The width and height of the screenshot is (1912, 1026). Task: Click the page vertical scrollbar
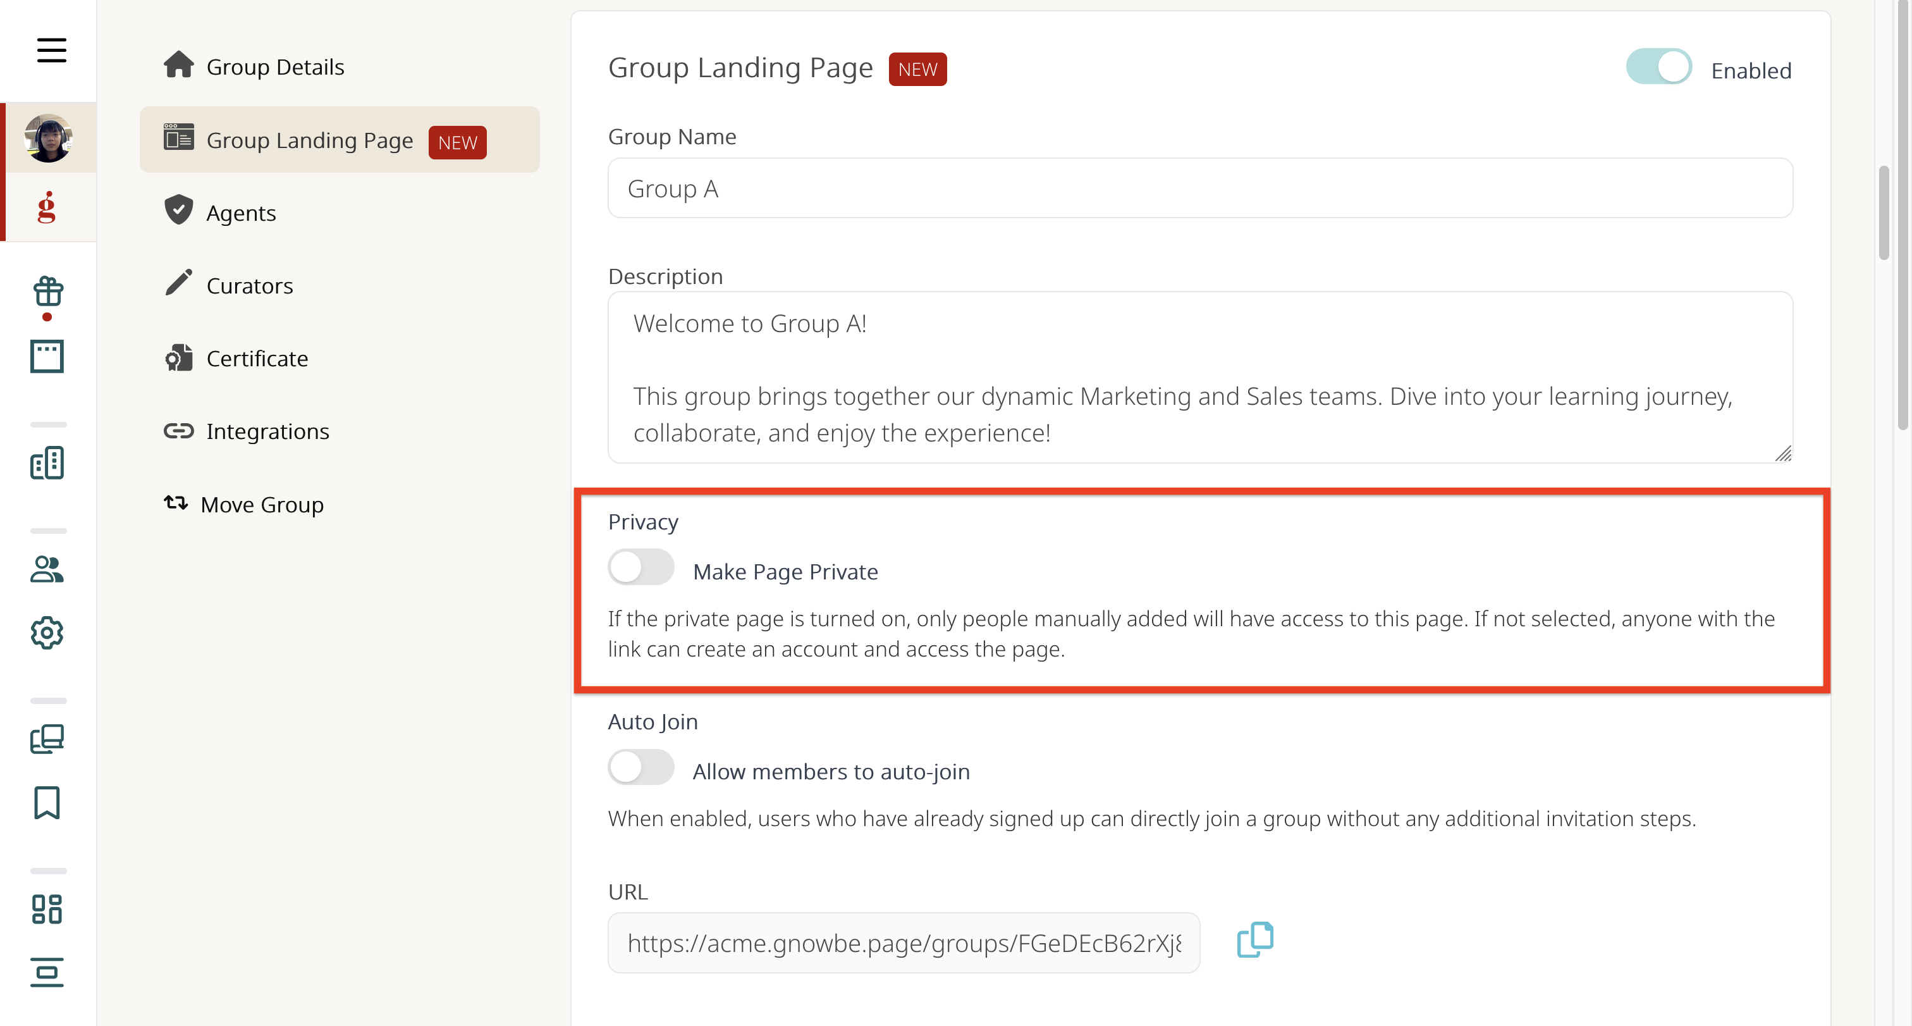point(1904,215)
